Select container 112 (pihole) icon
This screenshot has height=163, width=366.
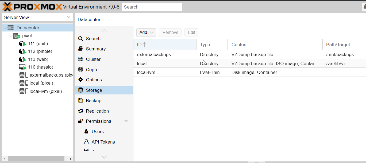22,51
